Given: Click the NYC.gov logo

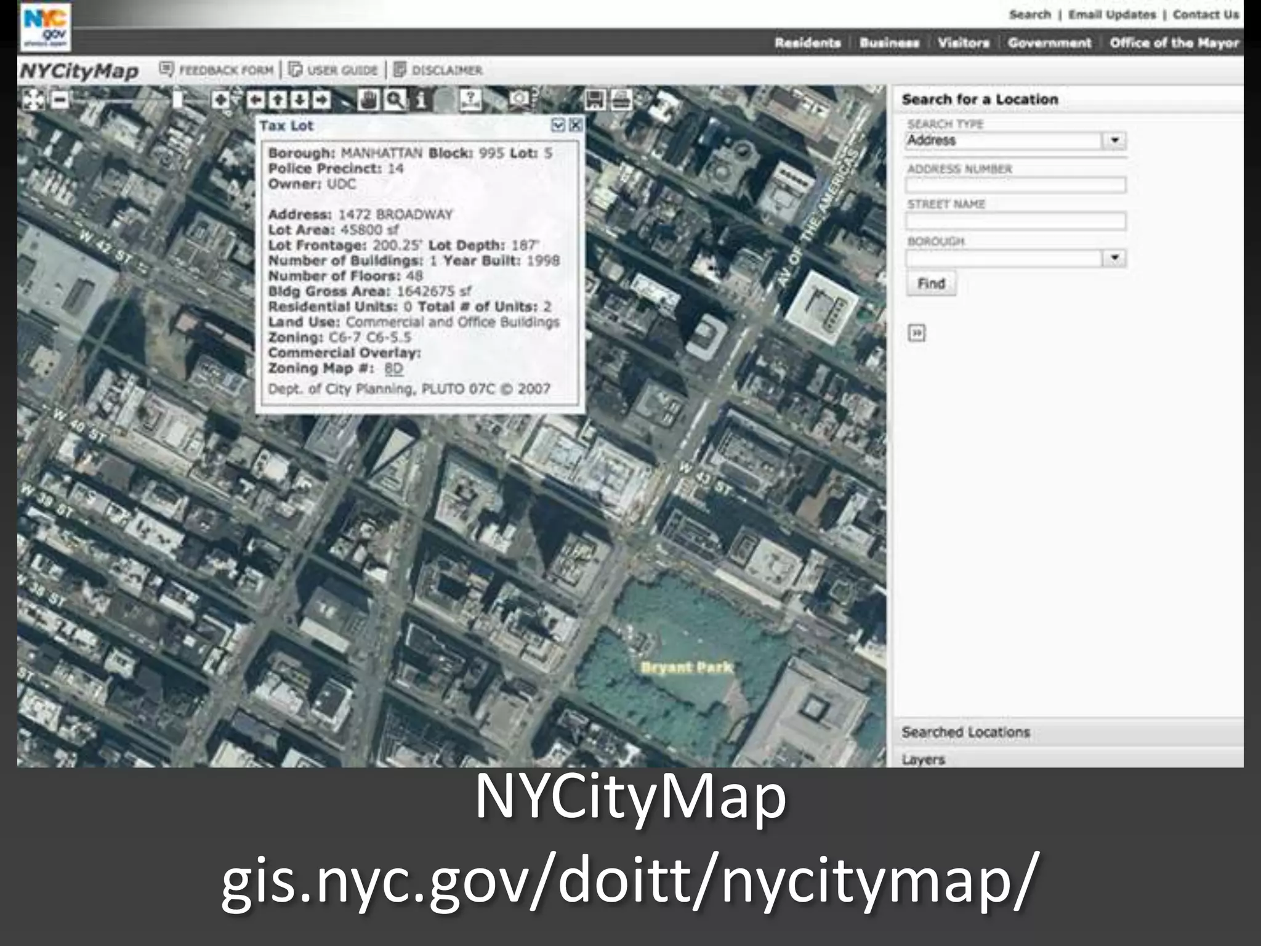Looking at the screenshot, I should coord(46,26).
